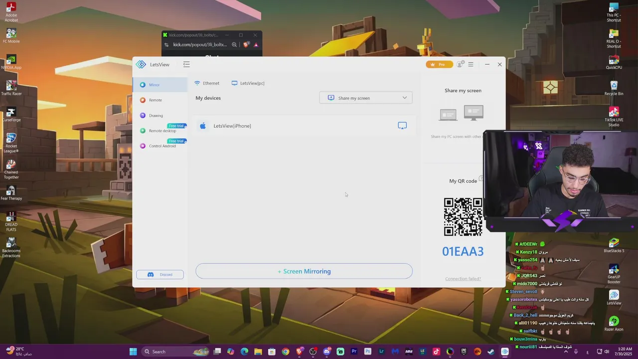Open Google Chrome from taskbar
Image resolution: width=638 pixels, height=359 pixels.
(x=285, y=352)
